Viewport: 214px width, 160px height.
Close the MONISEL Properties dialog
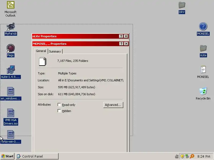click(126, 44)
